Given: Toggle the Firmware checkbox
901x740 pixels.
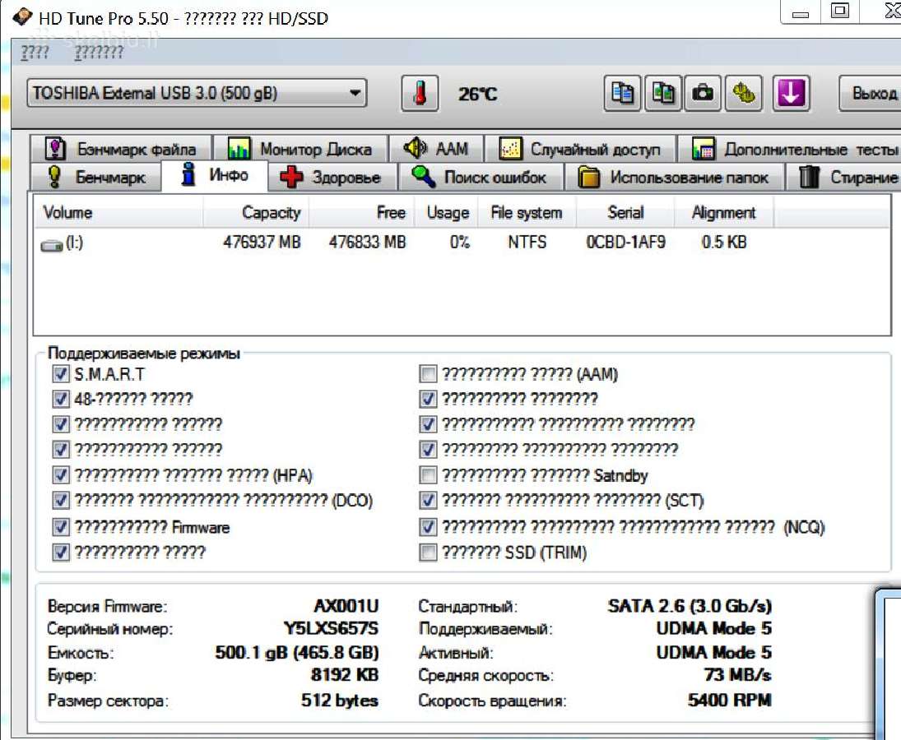Looking at the screenshot, I should [60, 527].
